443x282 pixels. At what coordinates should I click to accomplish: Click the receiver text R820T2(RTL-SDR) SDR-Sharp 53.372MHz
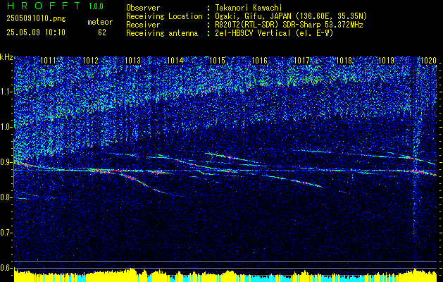point(289,25)
